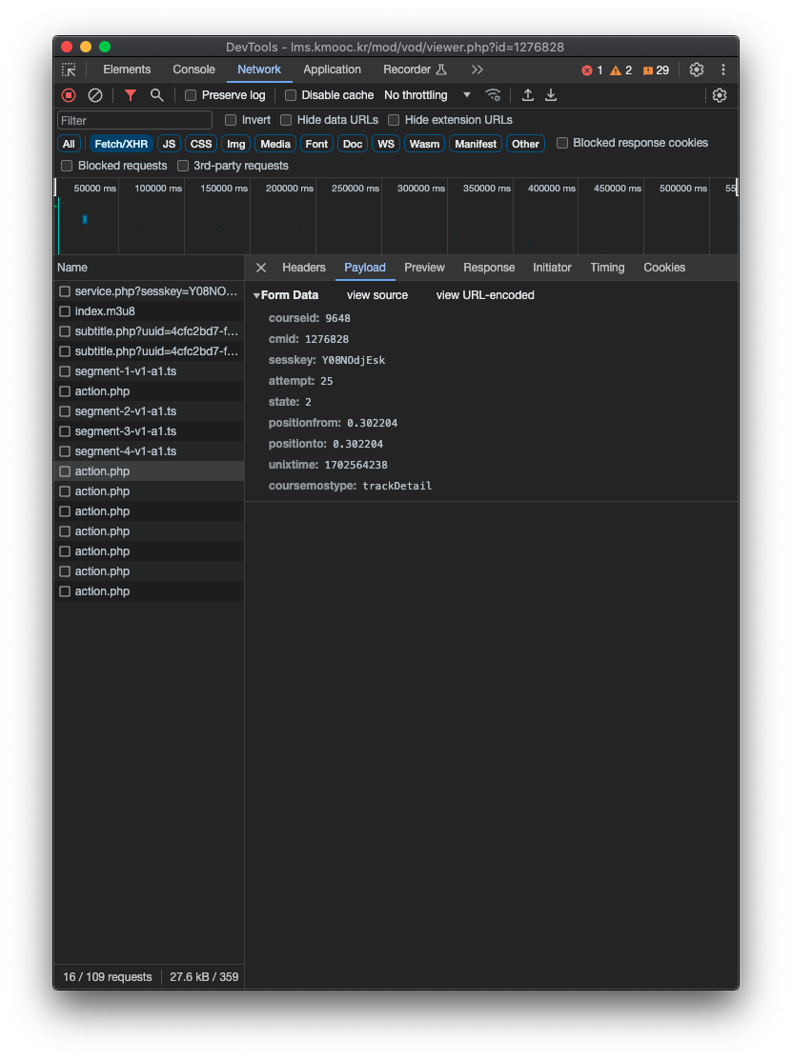Tick the checkbox beside segment-2-v1-a1.ts

(65, 411)
